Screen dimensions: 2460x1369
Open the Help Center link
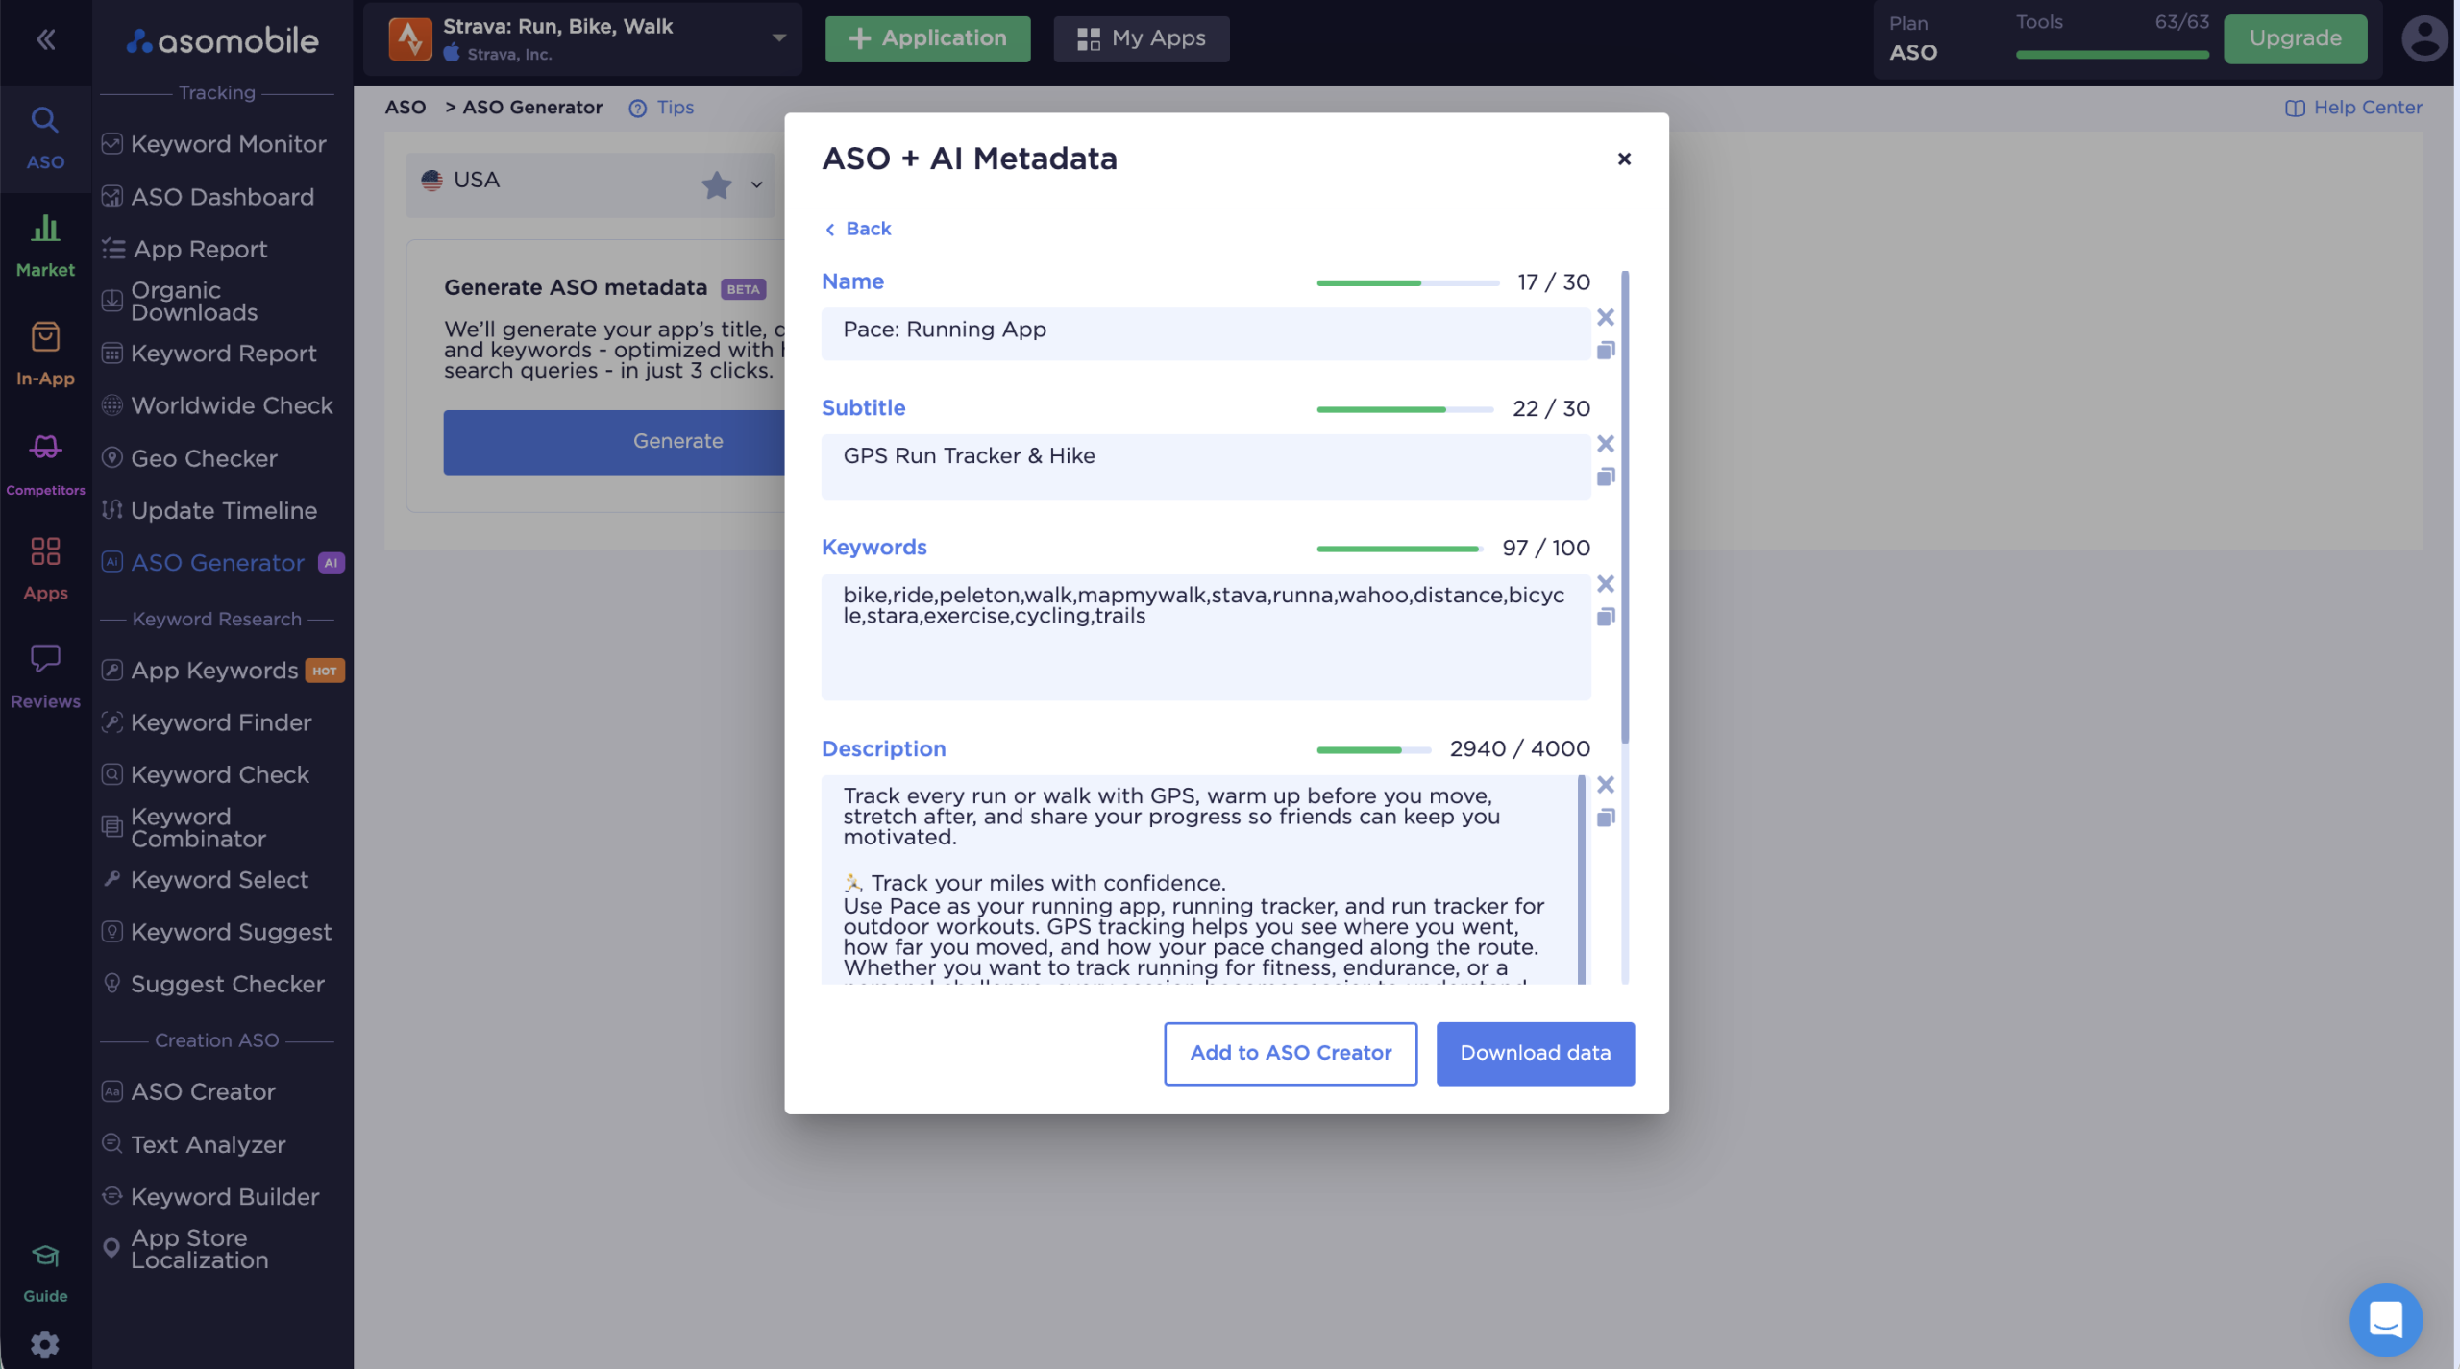point(2353,108)
